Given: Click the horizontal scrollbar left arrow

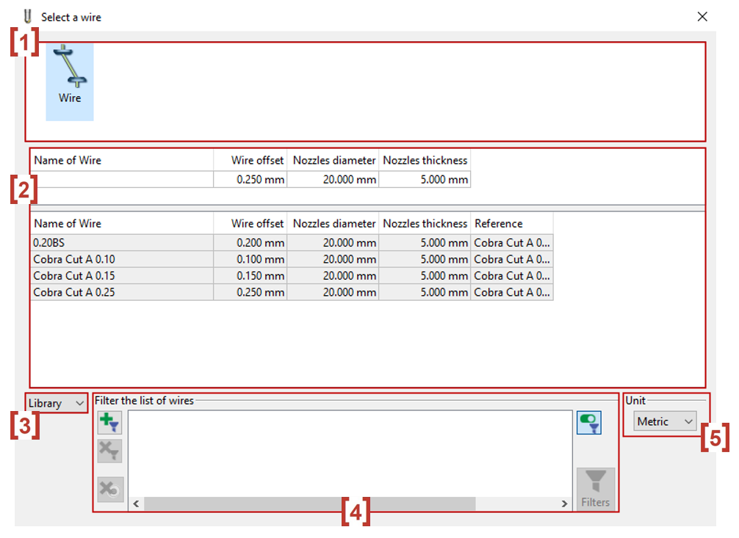Looking at the screenshot, I should [x=136, y=504].
